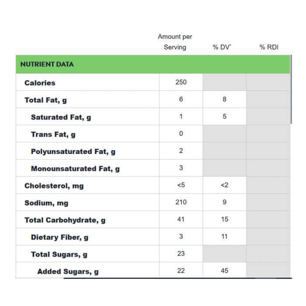Select the Added Sugars % DV value 45

225,271
